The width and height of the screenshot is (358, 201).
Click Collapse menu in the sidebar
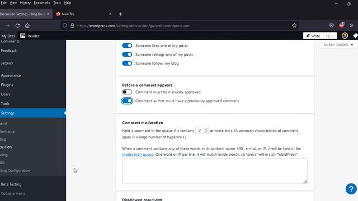(12, 193)
